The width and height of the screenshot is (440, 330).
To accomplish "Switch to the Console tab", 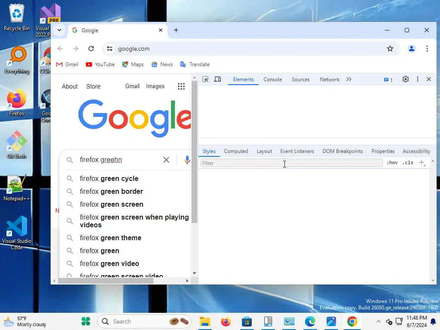I will click(x=272, y=79).
